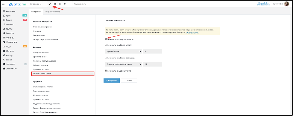The height and width of the screenshot is (116, 293).
Task: Click the mobile phone icon in top bar
Action: click(60, 4)
